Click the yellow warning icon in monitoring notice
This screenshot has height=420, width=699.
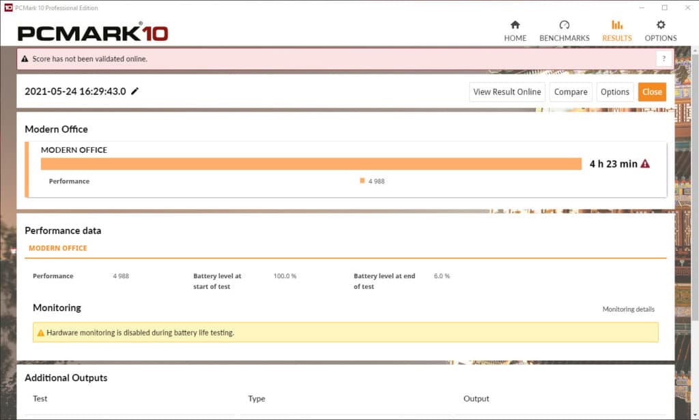click(x=40, y=333)
